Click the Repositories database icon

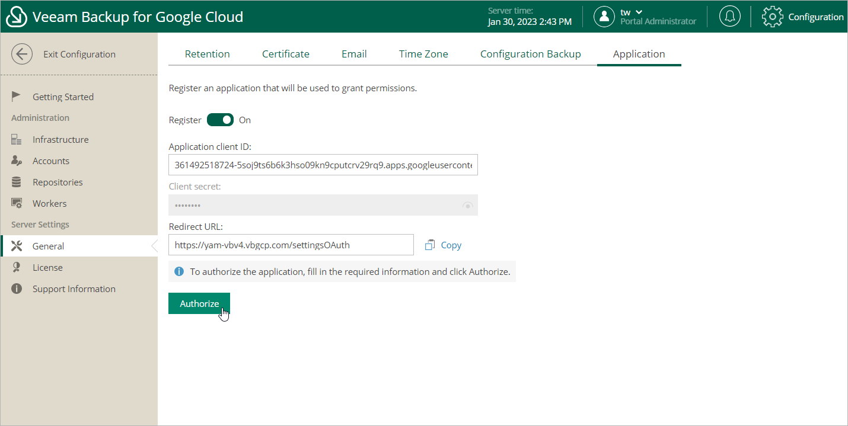coord(17,182)
